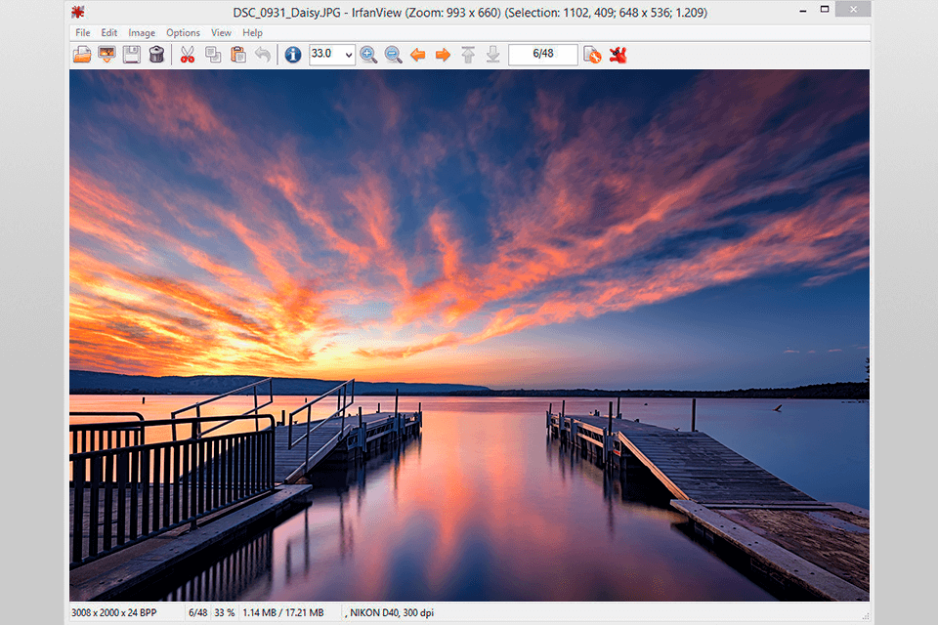This screenshot has width=938, height=625.
Task: Minimize the IrfanView window
Action: [803, 10]
